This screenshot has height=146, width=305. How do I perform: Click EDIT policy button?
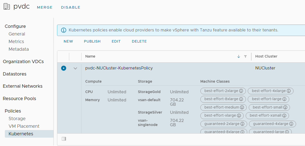tap(116, 41)
